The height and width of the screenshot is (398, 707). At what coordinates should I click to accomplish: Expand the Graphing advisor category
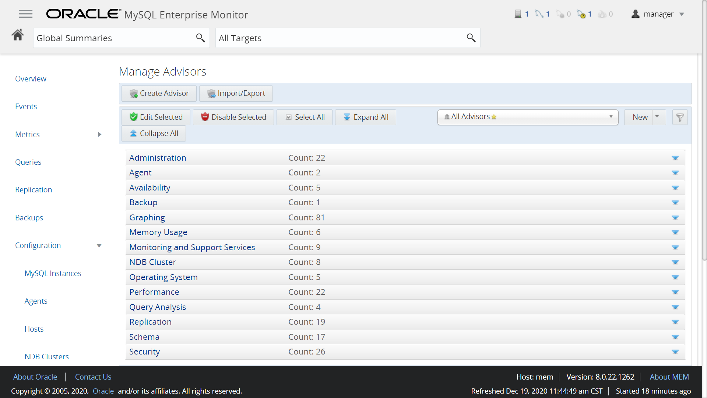point(675,218)
